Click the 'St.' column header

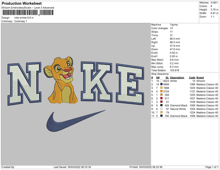167,78
